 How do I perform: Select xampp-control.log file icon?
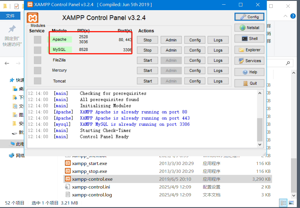pyautogui.click(x=68, y=195)
